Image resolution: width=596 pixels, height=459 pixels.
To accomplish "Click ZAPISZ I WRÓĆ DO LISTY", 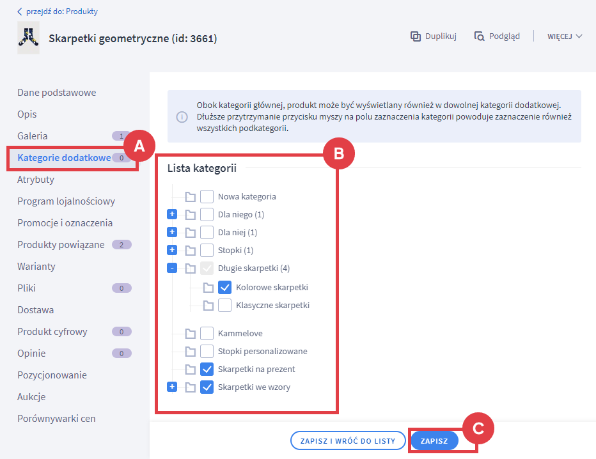I will tap(348, 440).
